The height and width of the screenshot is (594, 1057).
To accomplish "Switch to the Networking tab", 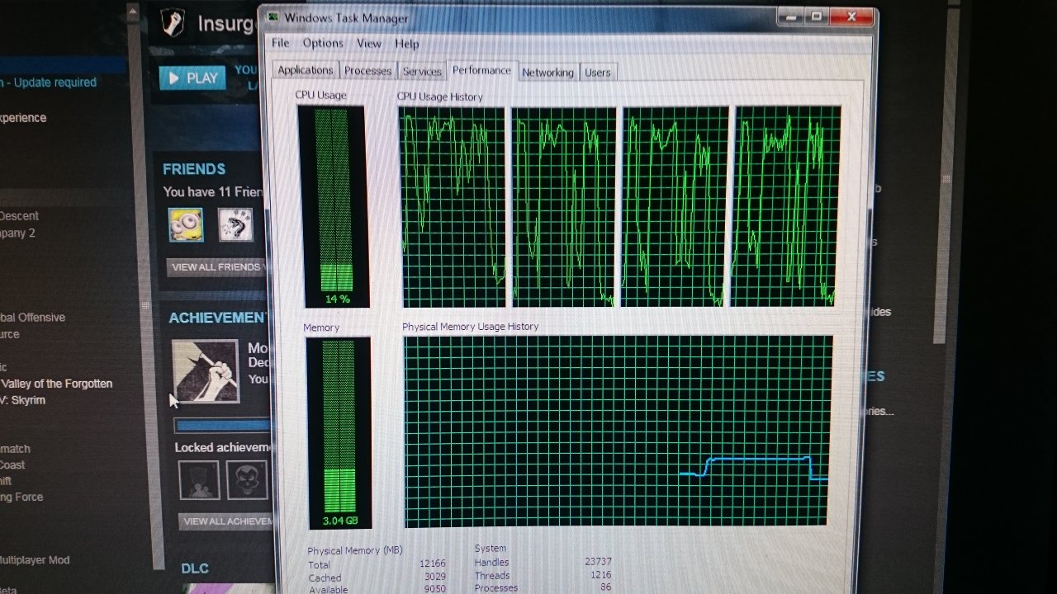I will tap(547, 73).
